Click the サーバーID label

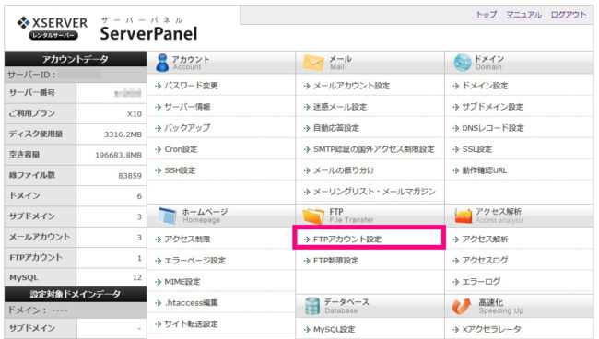(31, 75)
